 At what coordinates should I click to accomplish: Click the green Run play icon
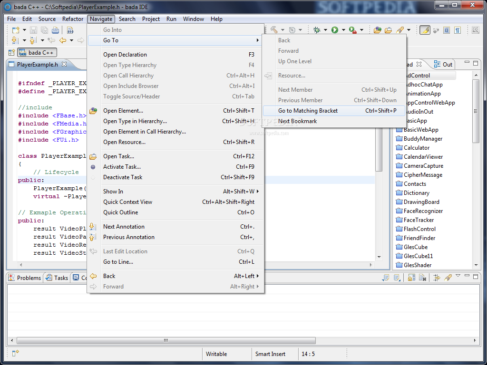(335, 30)
